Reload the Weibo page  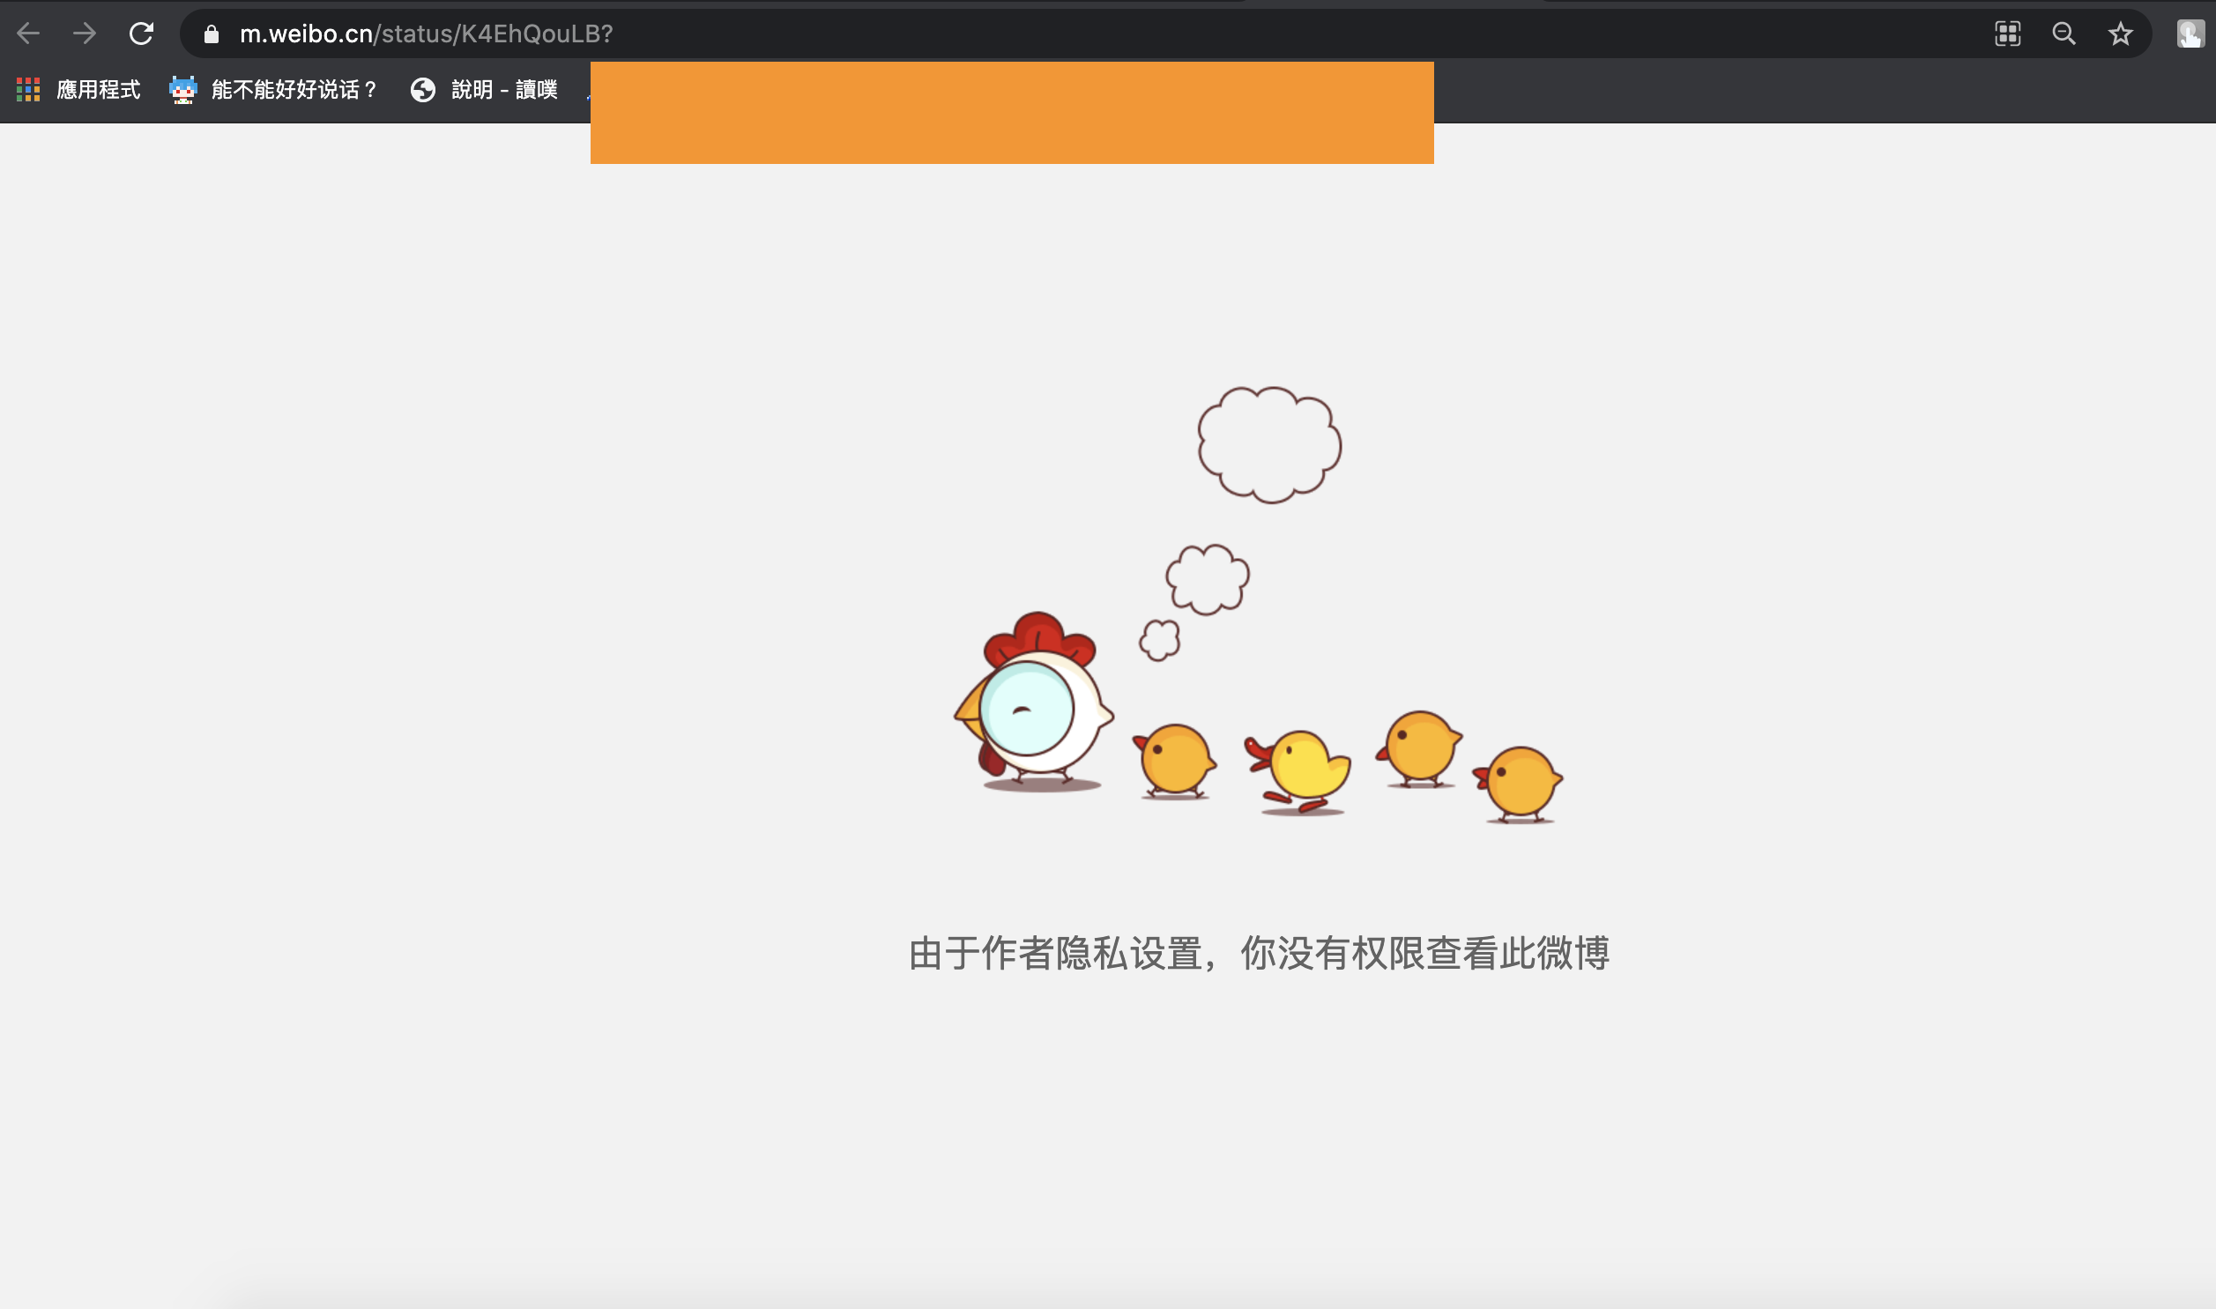[141, 33]
